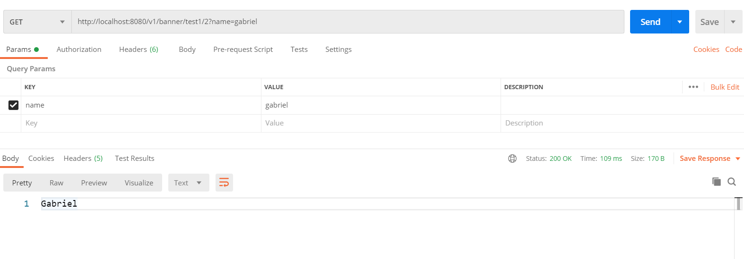Select the Pre-request Script tab
744x259 pixels.
(243, 50)
